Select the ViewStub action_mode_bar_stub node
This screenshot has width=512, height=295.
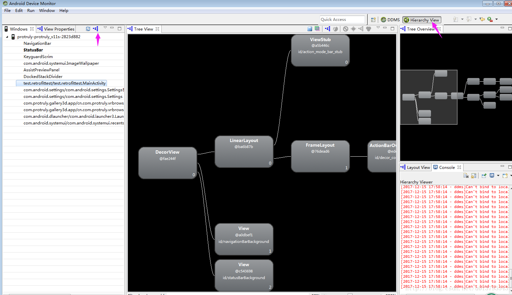click(320, 51)
